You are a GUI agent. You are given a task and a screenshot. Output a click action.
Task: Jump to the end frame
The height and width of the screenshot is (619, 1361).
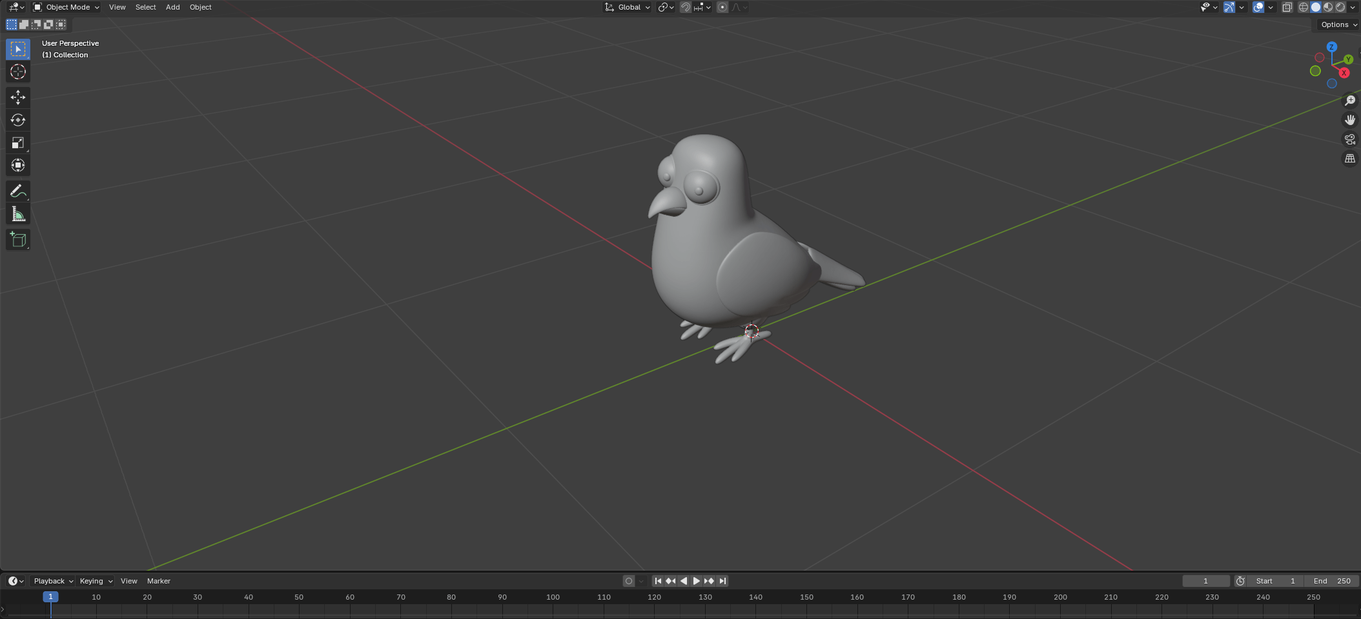pos(722,581)
